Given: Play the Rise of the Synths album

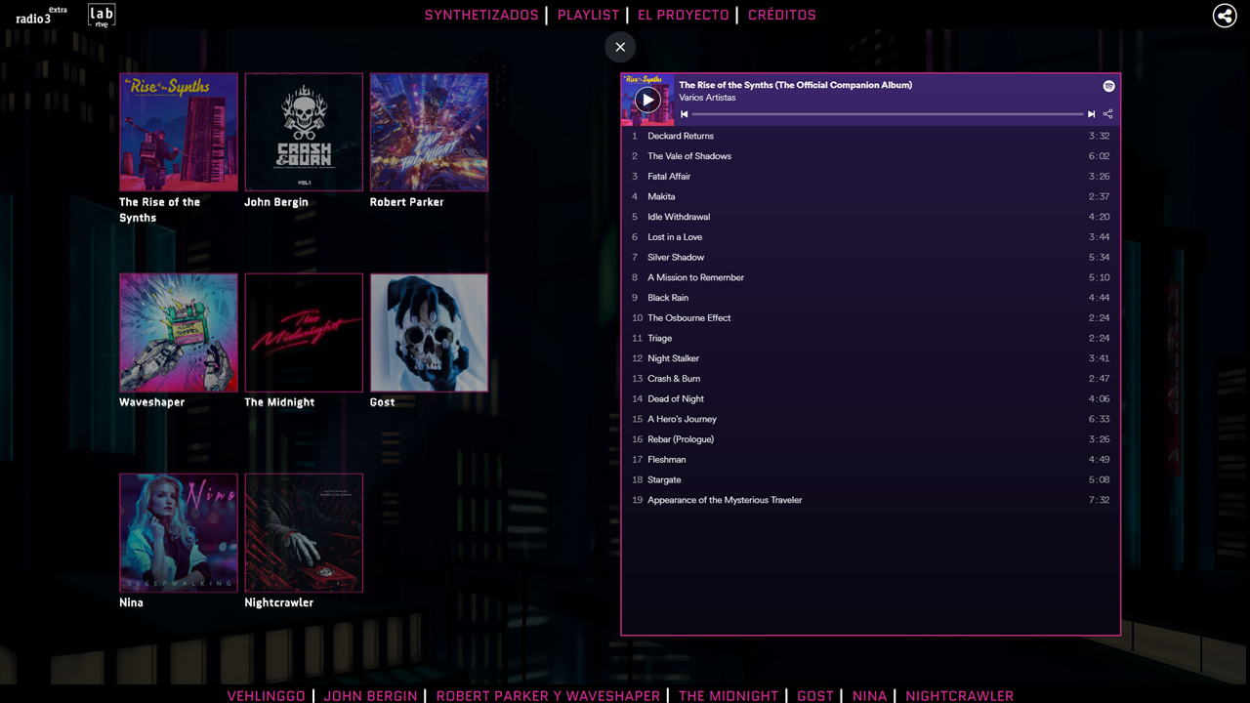Looking at the screenshot, I should 647,100.
